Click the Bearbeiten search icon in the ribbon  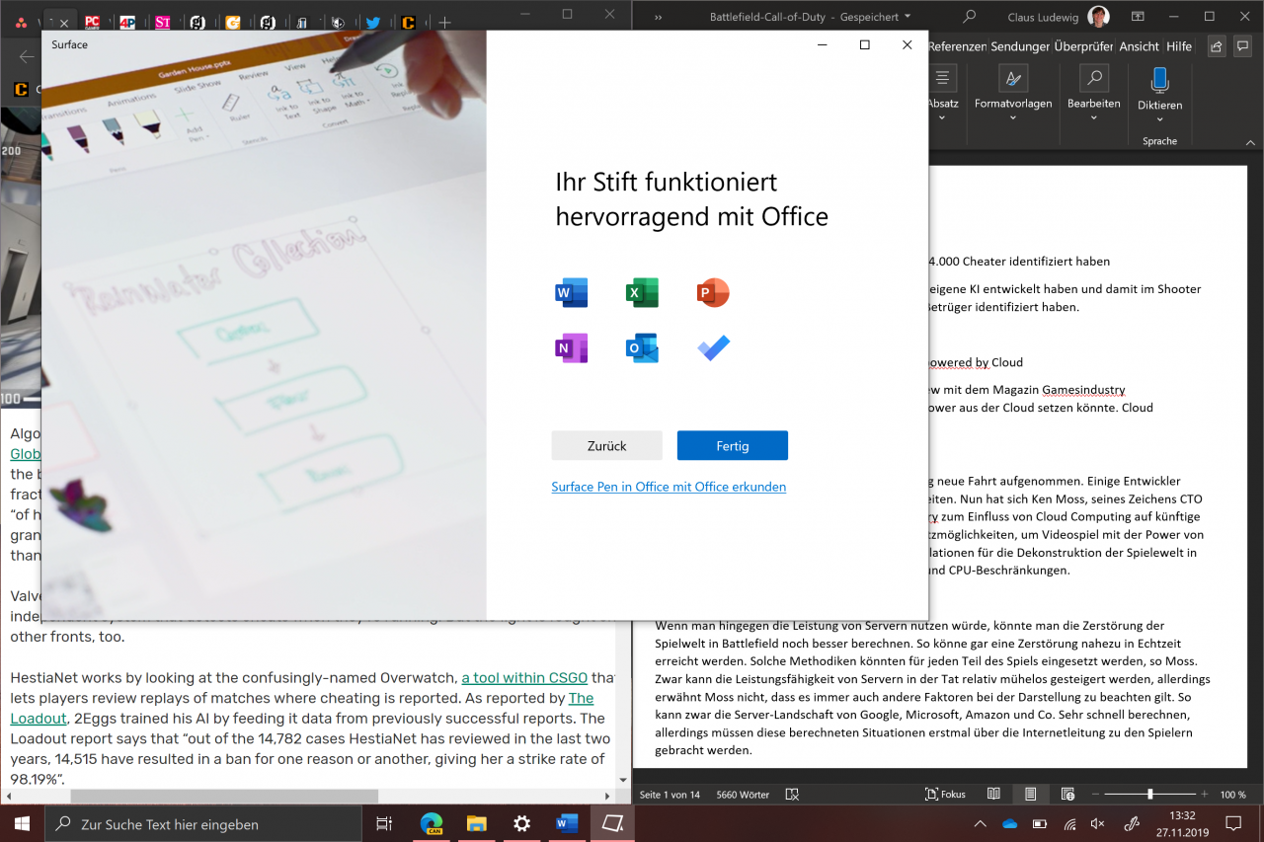[1093, 78]
